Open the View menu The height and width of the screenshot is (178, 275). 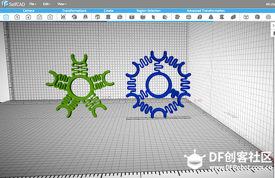[62, 4]
